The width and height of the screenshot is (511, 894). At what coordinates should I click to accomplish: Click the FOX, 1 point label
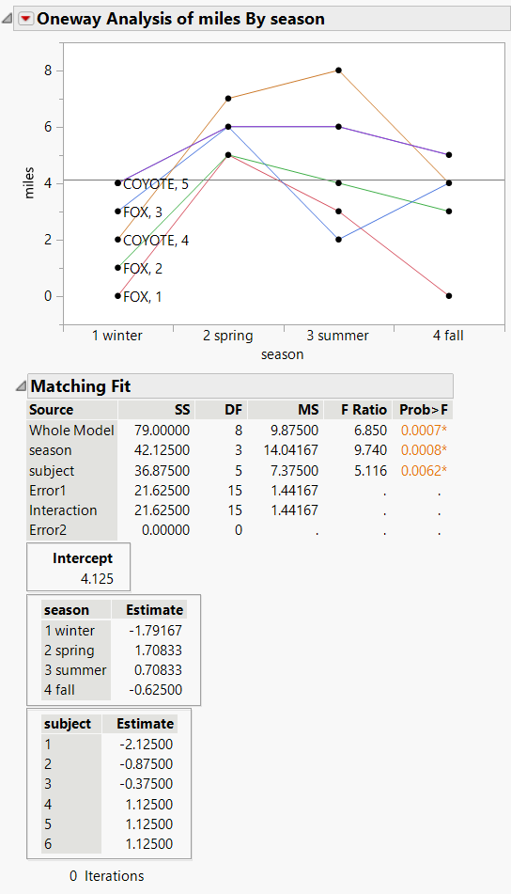pos(143,296)
